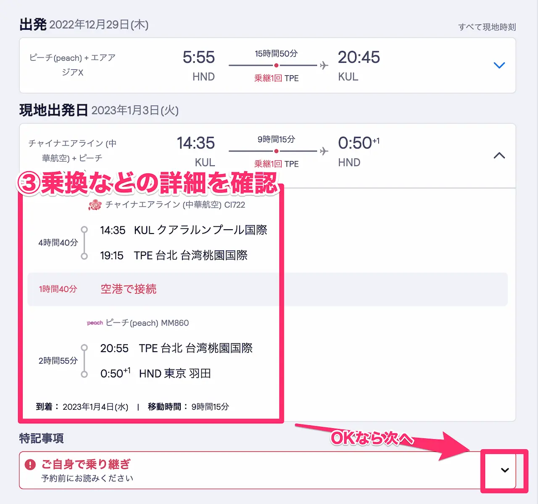This screenshot has height=504, width=538.
Task: Click the 2時間55分 segment duration
Action: (58, 361)
